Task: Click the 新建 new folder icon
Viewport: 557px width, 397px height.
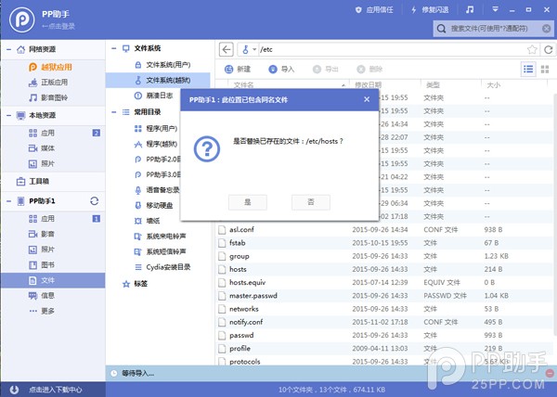Action: [227, 69]
